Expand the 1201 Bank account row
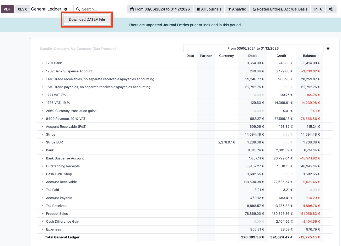The image size is (341, 246). pyautogui.click(x=42, y=63)
